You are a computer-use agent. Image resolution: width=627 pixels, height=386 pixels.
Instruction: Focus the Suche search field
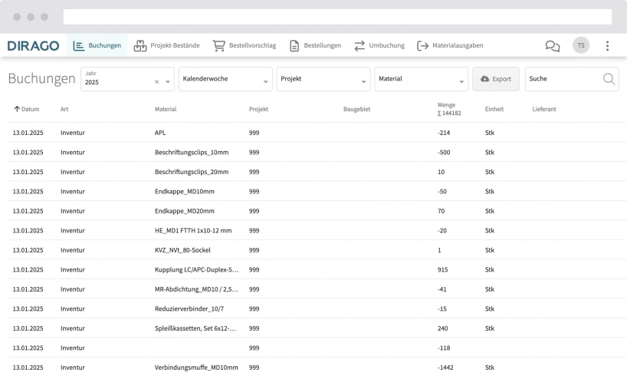[x=563, y=79]
